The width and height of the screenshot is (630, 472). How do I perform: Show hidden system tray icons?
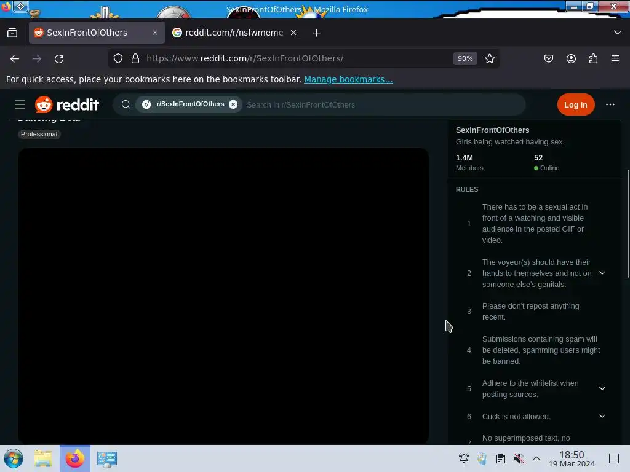(536, 458)
